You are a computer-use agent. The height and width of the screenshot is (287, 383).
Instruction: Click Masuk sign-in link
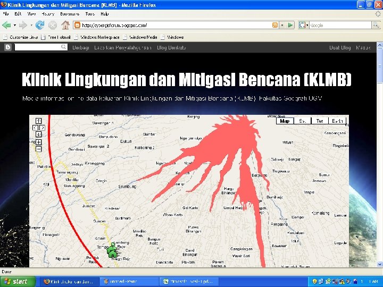363,48
